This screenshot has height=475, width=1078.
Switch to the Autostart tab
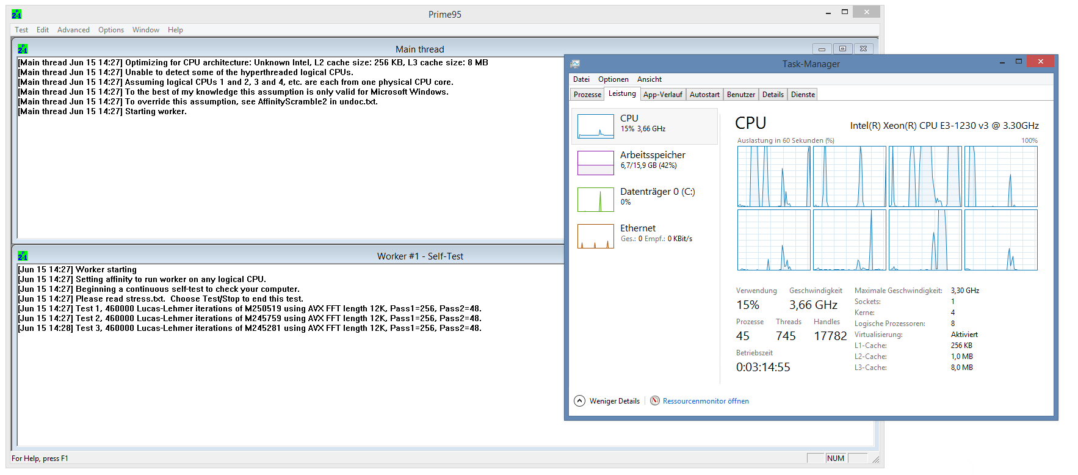tap(704, 95)
